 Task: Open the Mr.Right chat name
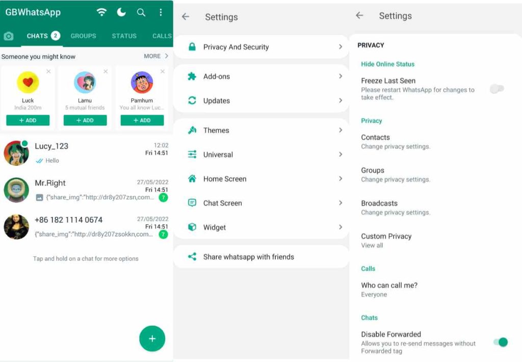[x=50, y=183]
